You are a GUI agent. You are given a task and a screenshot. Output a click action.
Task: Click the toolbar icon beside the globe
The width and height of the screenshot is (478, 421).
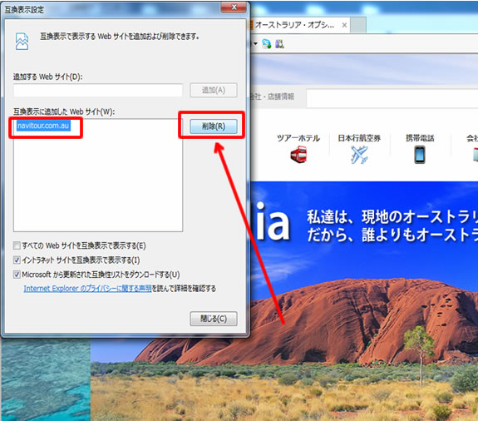(279, 44)
